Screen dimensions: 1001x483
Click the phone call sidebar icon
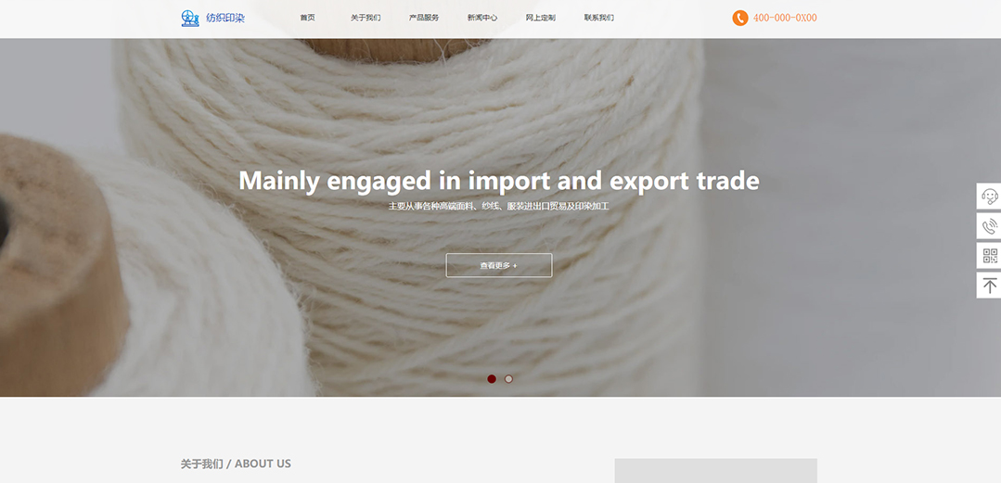click(x=990, y=226)
